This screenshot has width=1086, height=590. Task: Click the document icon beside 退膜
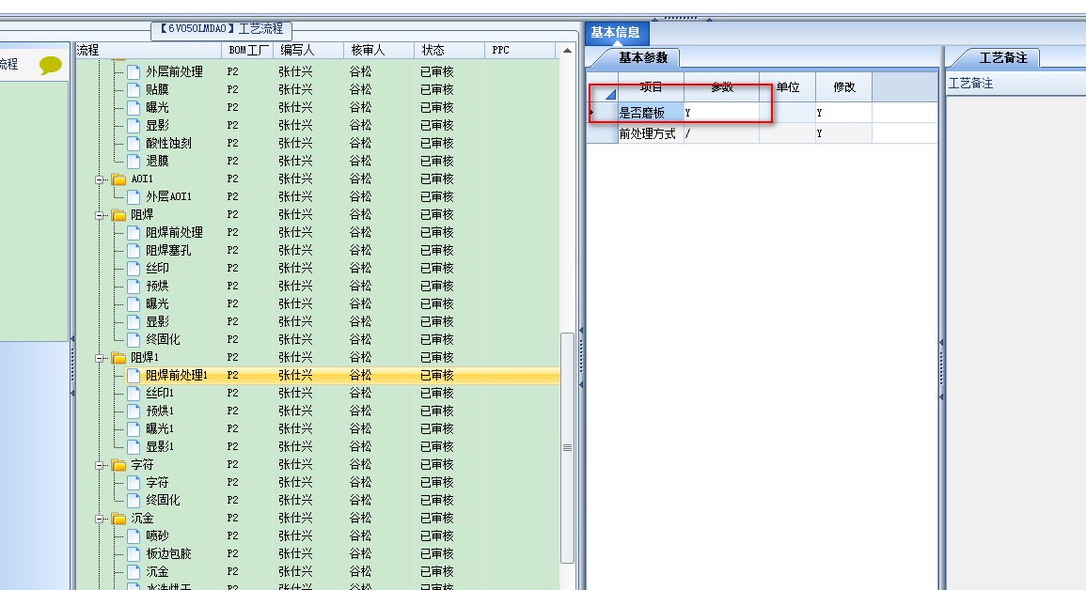[x=134, y=162]
